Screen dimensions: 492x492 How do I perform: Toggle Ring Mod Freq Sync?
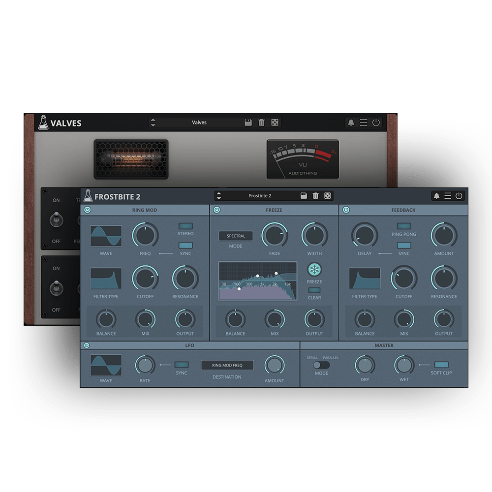pos(185,246)
